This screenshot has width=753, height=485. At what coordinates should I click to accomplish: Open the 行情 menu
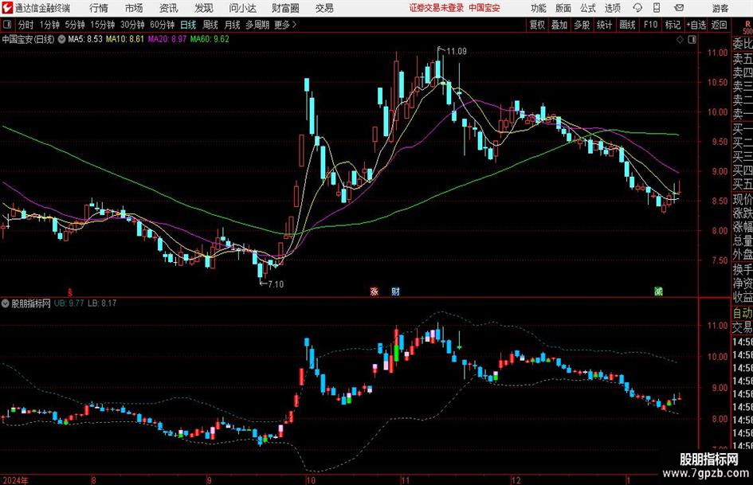[x=99, y=8]
